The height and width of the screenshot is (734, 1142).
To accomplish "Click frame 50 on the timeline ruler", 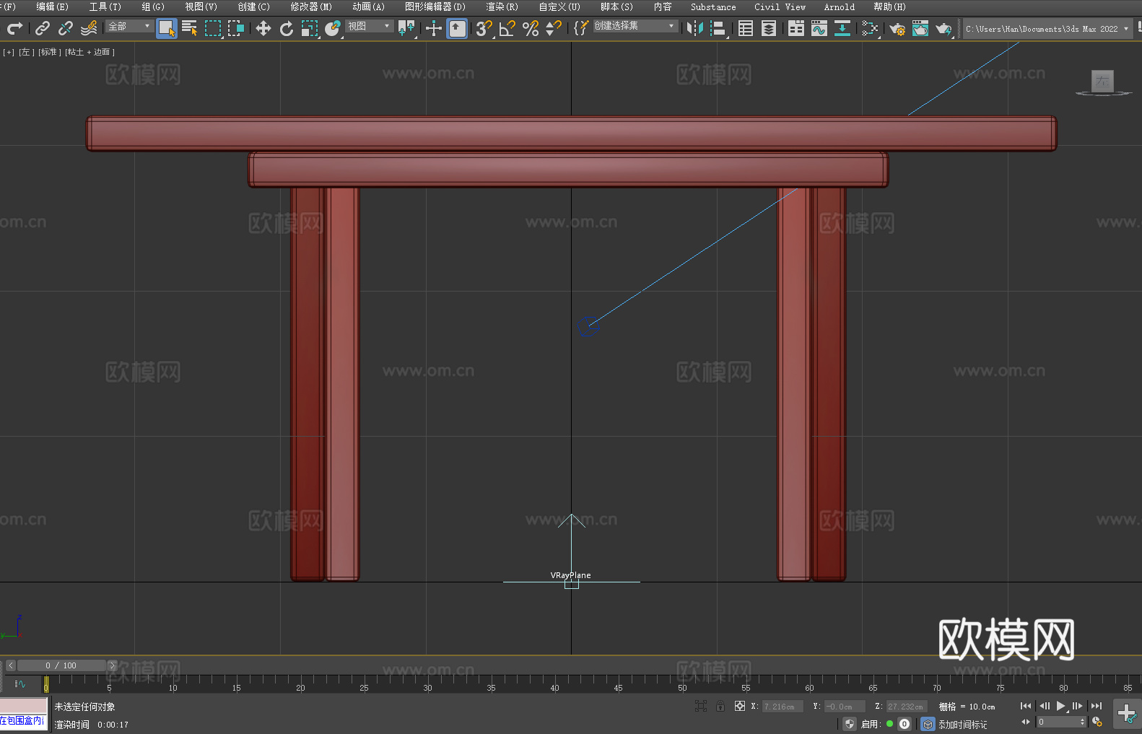I will [682, 683].
